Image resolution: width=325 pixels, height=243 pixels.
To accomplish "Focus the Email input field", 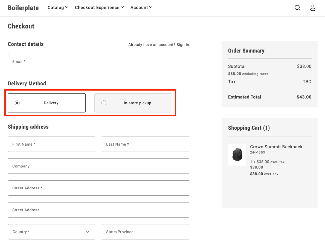I will (x=98, y=62).
